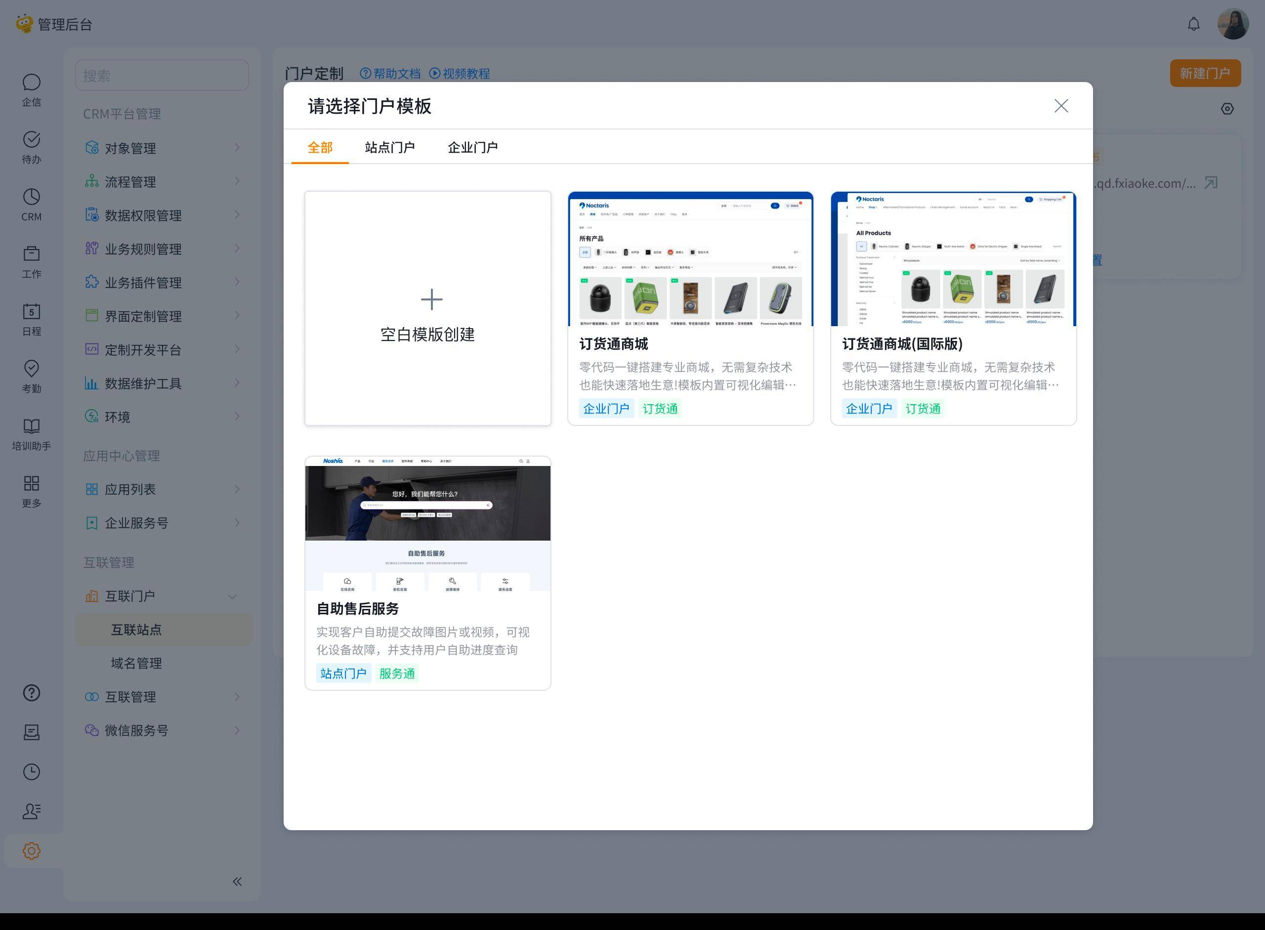Collapse the sidebar with double chevron

click(237, 882)
